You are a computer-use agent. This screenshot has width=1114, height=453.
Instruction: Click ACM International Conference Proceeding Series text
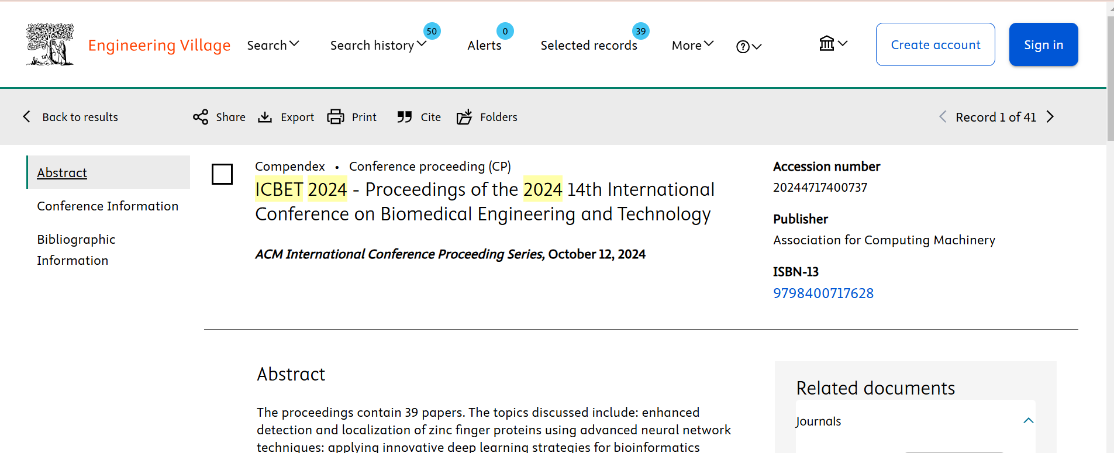[x=399, y=254]
